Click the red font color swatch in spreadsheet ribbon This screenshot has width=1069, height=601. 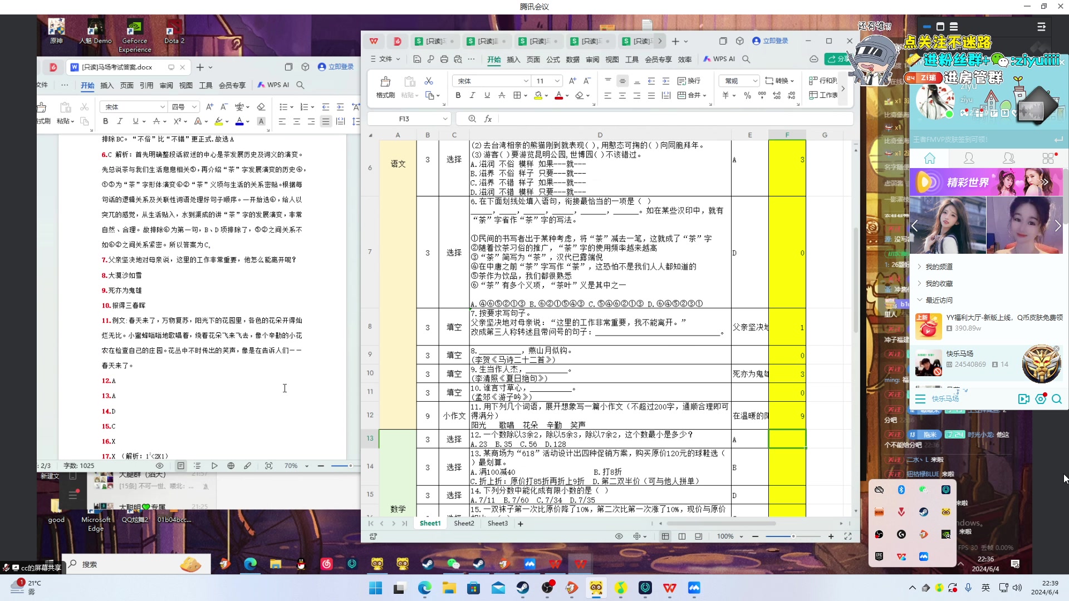(558, 96)
